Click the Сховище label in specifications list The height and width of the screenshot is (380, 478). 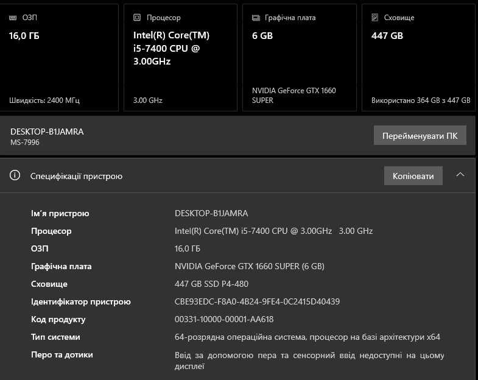[x=49, y=284]
